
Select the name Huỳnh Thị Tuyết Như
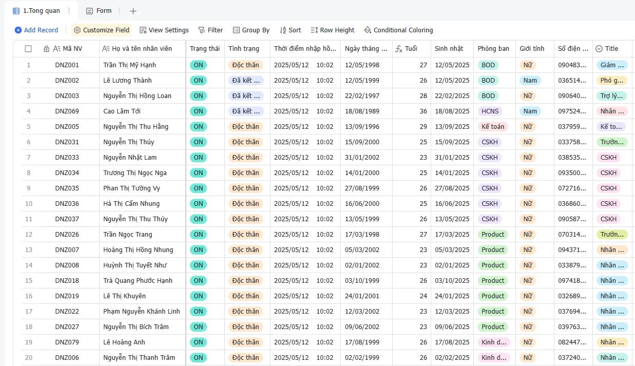135,265
